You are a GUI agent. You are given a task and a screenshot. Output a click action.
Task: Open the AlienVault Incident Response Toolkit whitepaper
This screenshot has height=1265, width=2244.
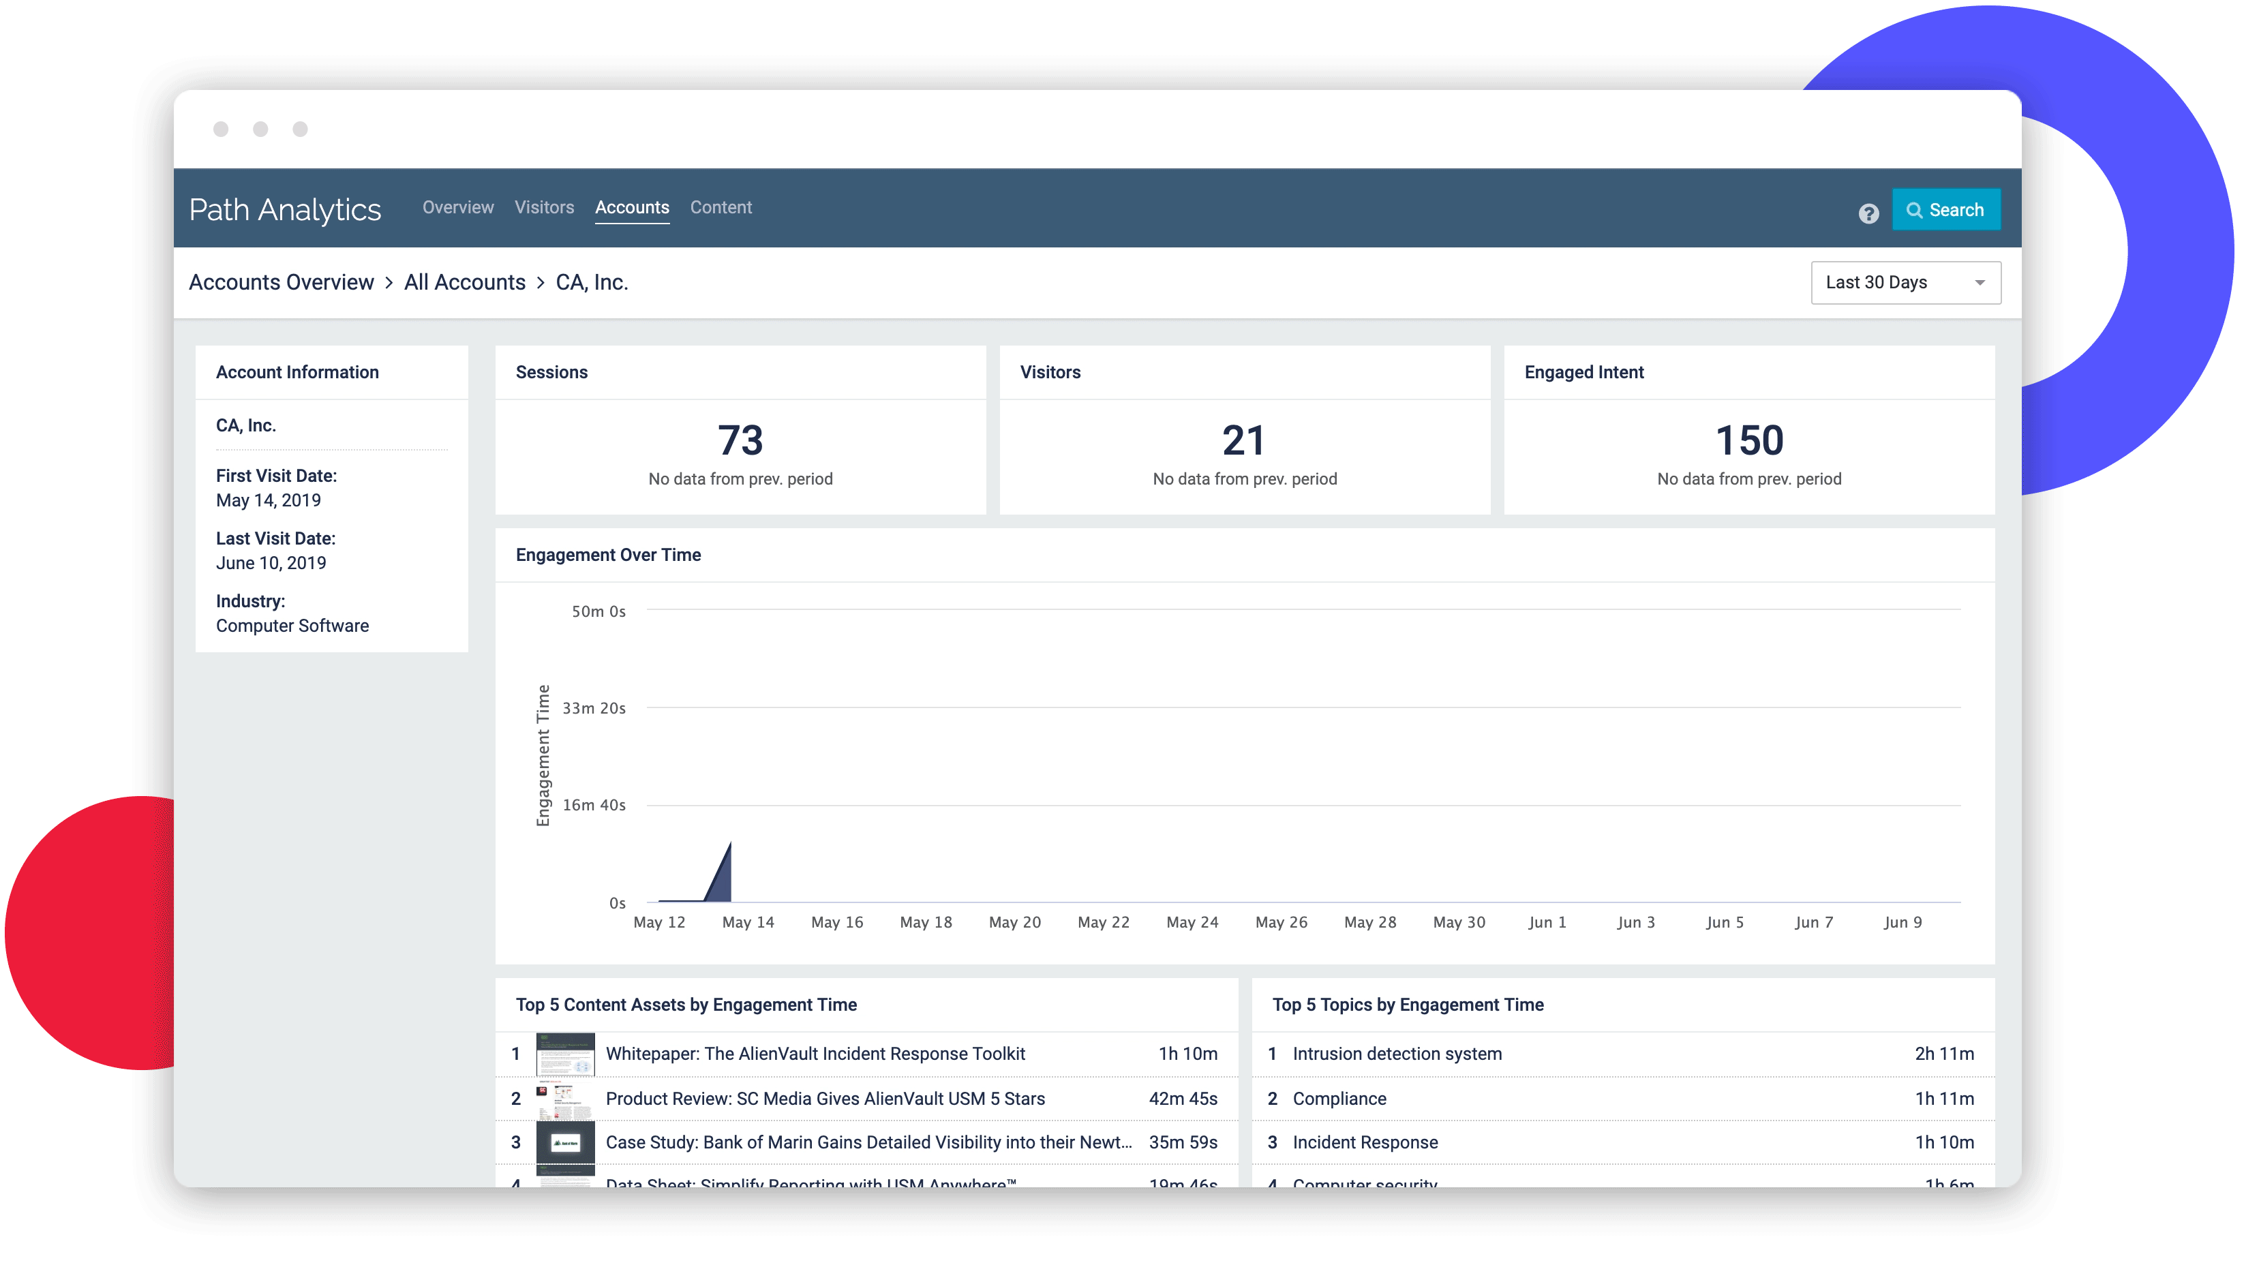[x=816, y=1053]
